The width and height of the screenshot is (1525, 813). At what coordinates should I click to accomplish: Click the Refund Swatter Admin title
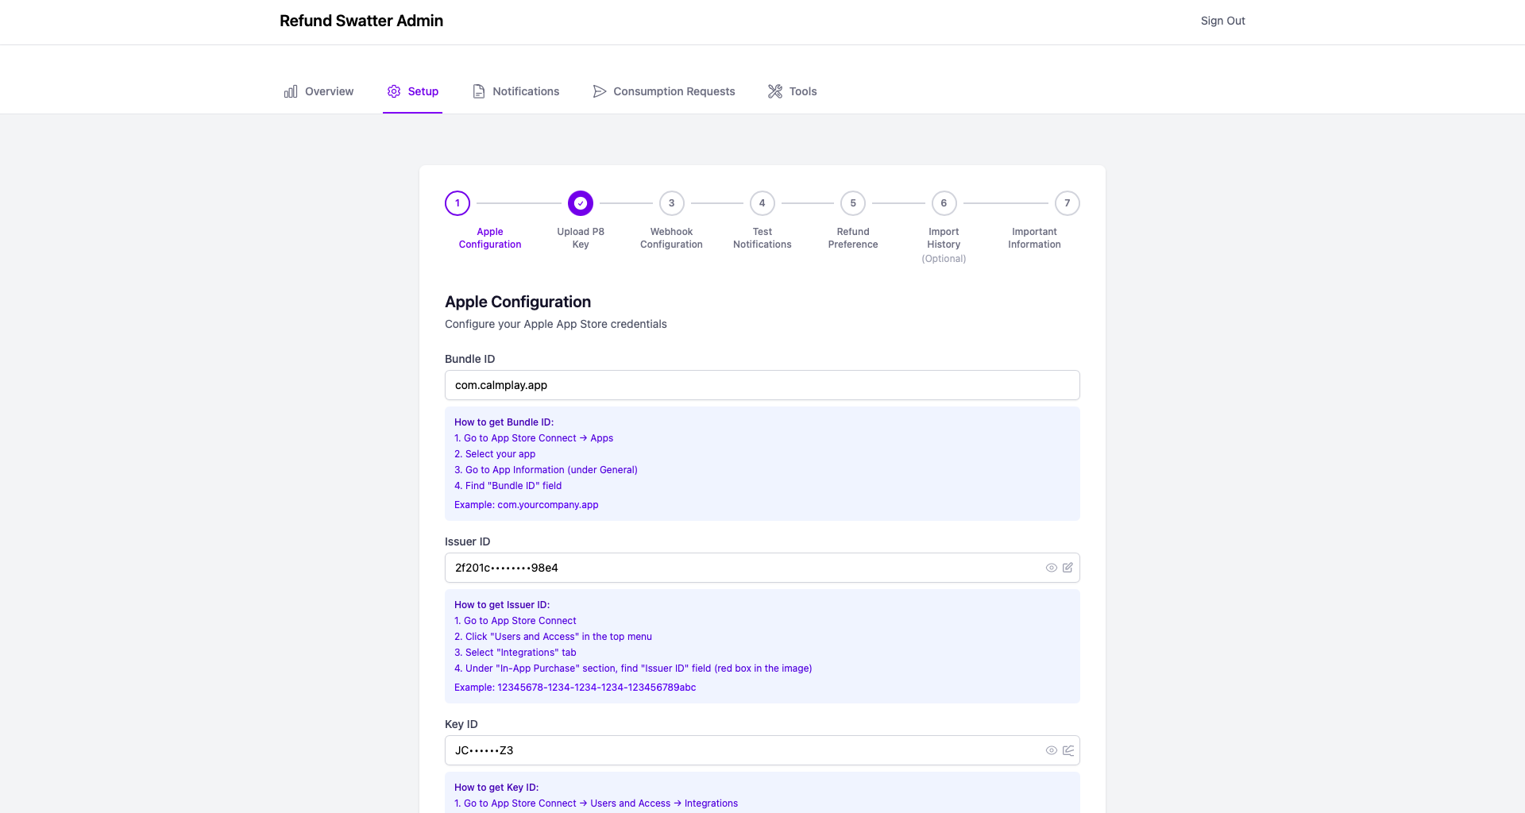pyautogui.click(x=361, y=21)
